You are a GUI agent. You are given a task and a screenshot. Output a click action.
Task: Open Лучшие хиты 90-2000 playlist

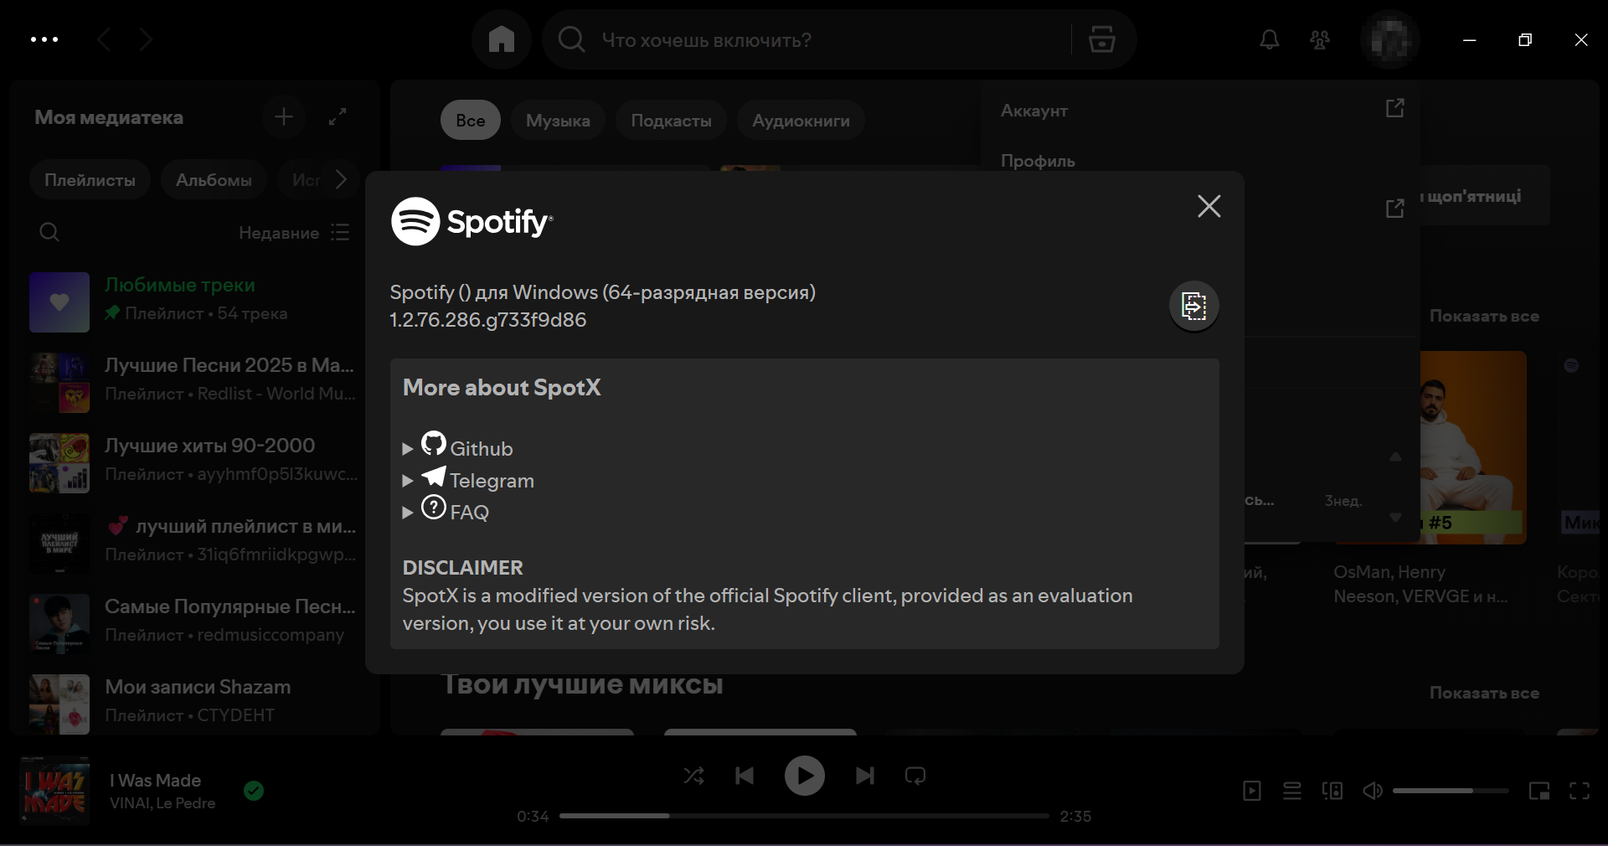tap(193, 463)
